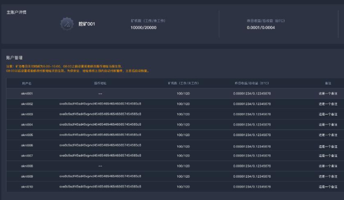
Task: Click the earnings value in okni004 row
Action: click(252, 124)
